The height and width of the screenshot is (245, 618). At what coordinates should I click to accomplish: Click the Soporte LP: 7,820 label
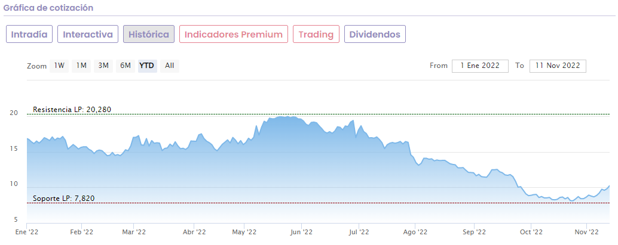pos(64,199)
